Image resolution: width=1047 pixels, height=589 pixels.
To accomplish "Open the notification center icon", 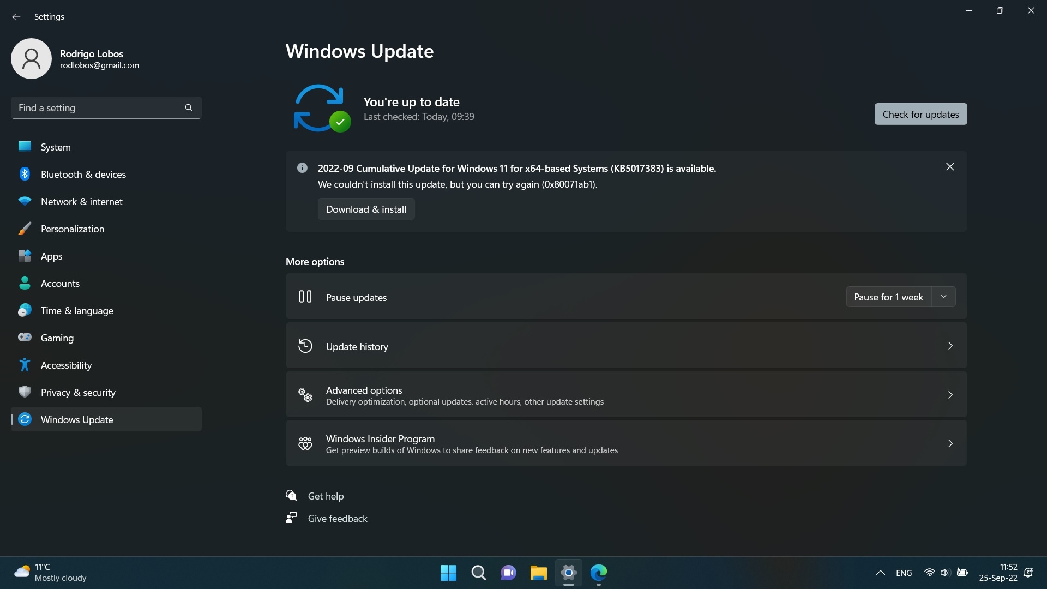I will click(1028, 573).
